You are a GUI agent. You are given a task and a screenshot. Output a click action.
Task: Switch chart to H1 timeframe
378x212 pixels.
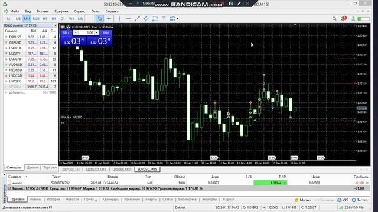[45, 18]
